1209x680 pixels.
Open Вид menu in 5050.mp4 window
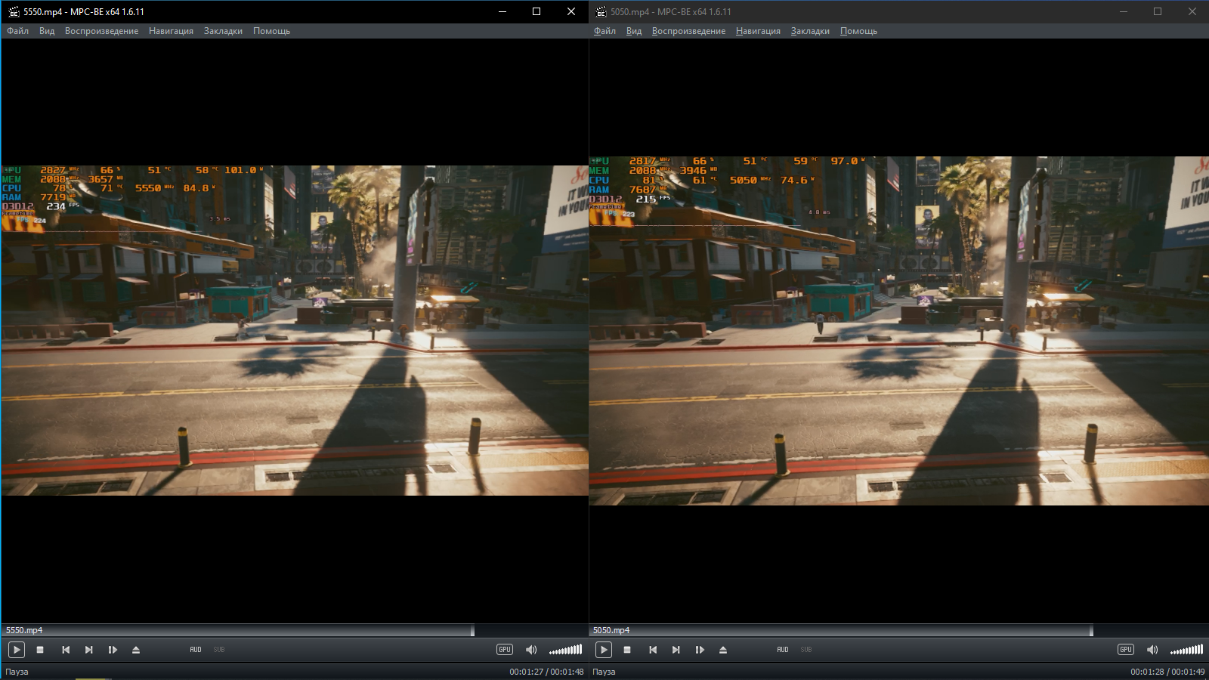pyautogui.click(x=634, y=31)
